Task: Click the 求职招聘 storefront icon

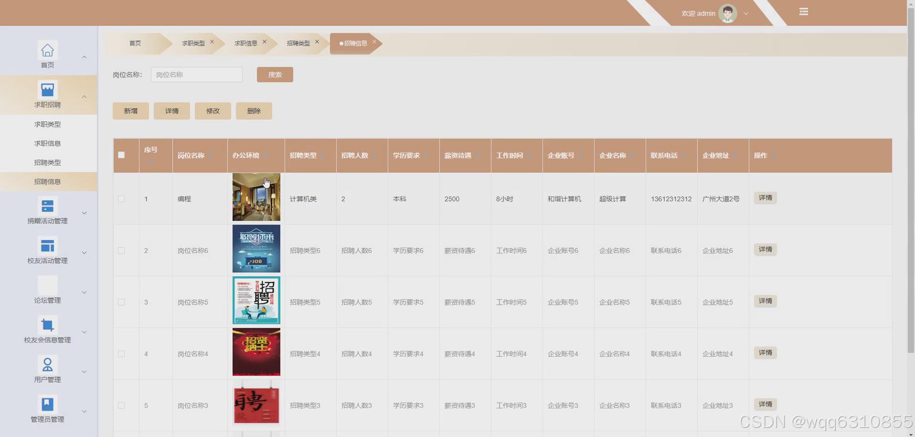Action: [x=47, y=90]
